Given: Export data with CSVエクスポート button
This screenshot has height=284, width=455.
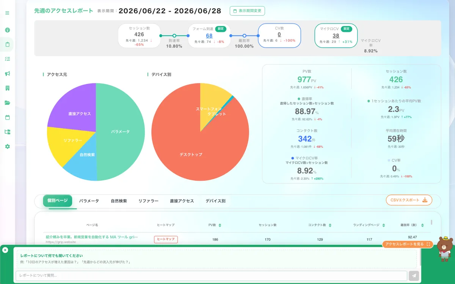Looking at the screenshot, I should 409,200.
